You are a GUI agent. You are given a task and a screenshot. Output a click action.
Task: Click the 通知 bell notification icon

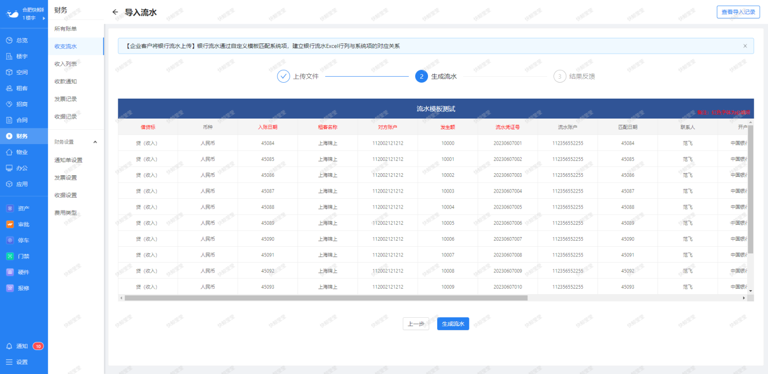pyautogui.click(x=9, y=346)
